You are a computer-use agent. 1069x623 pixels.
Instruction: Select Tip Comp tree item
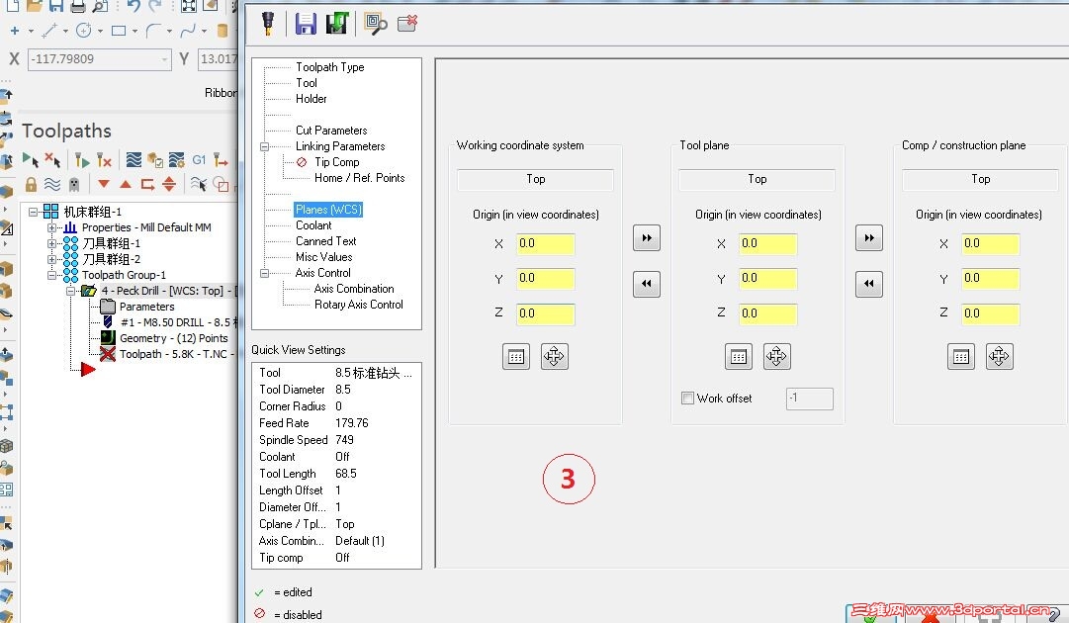(x=337, y=162)
